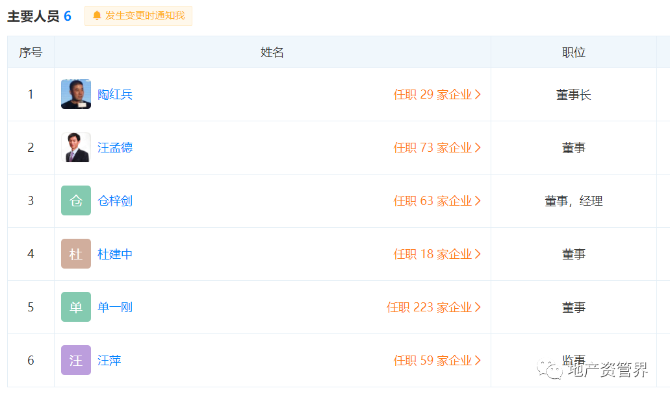The height and width of the screenshot is (399, 670).
Task: Click the brown 杜 avatar icon
Action: coord(76,254)
